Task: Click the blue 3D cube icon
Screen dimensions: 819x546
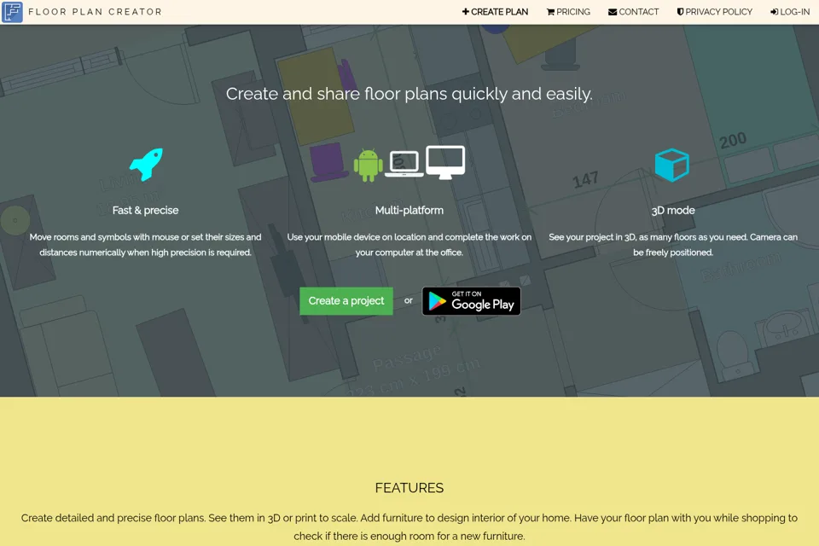Action: [672, 166]
